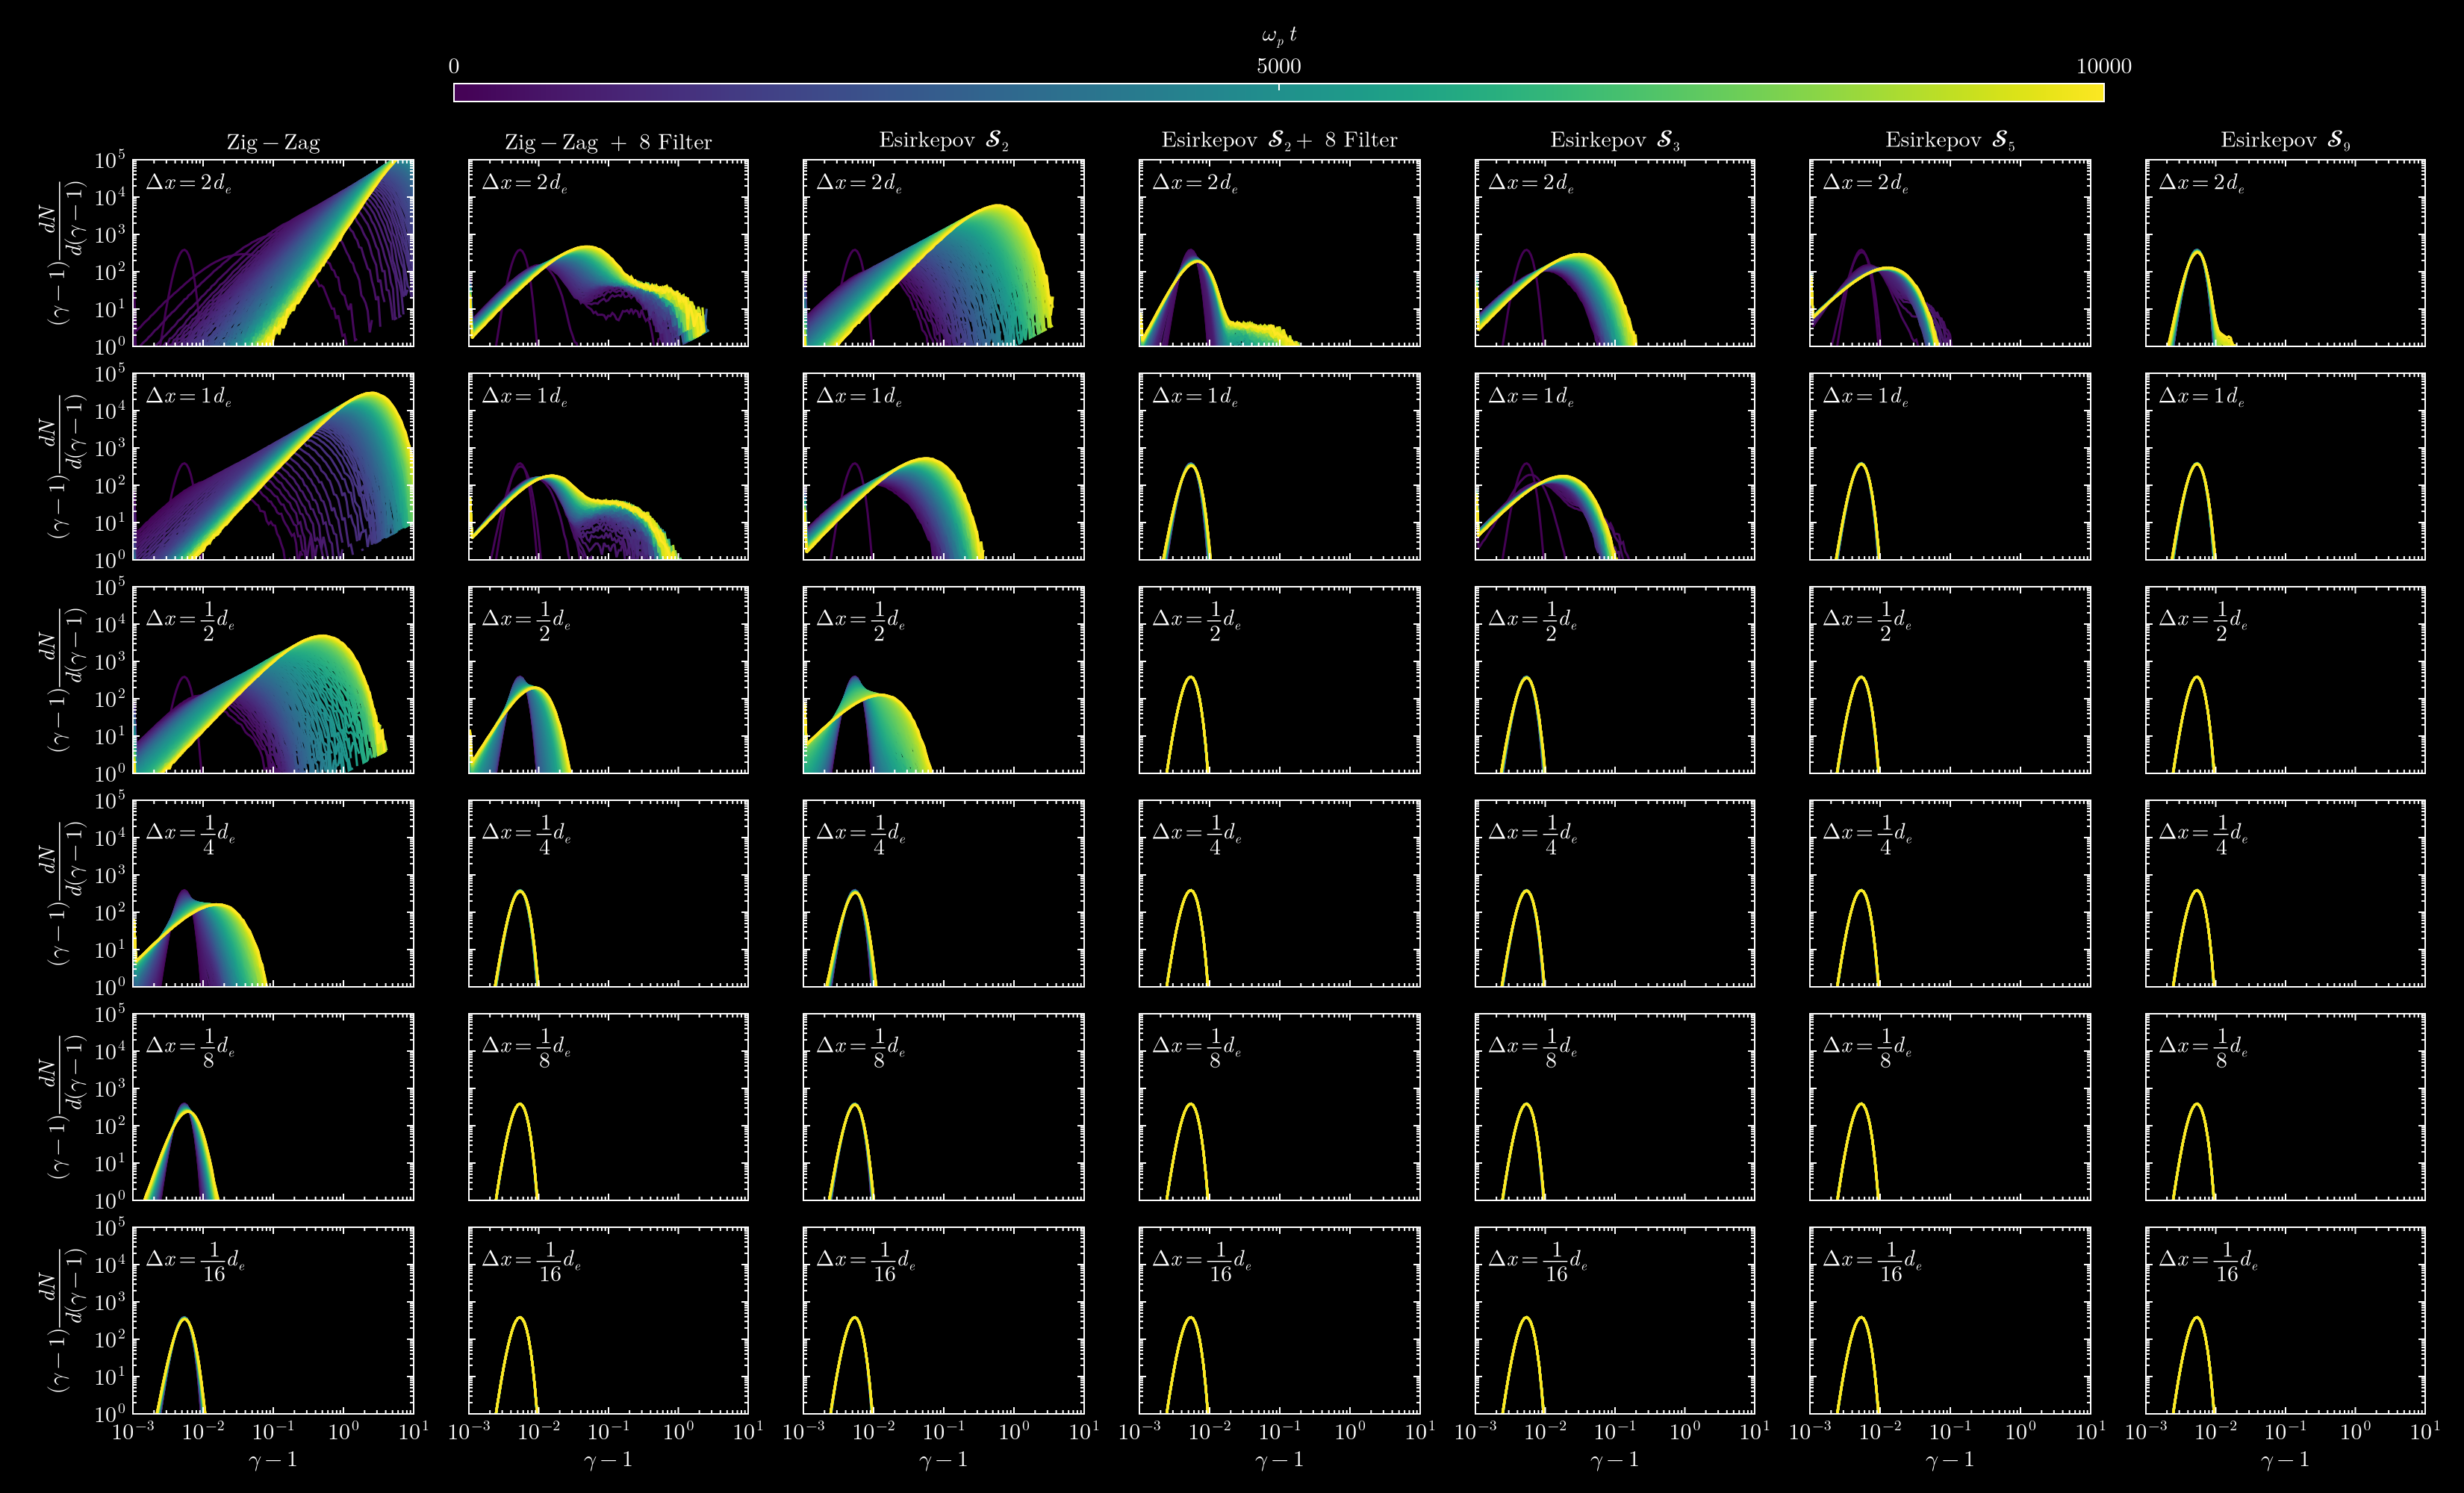Click the ω_p t colorbar label
Viewport: 2464px width, 1493px height.
pos(1279,35)
